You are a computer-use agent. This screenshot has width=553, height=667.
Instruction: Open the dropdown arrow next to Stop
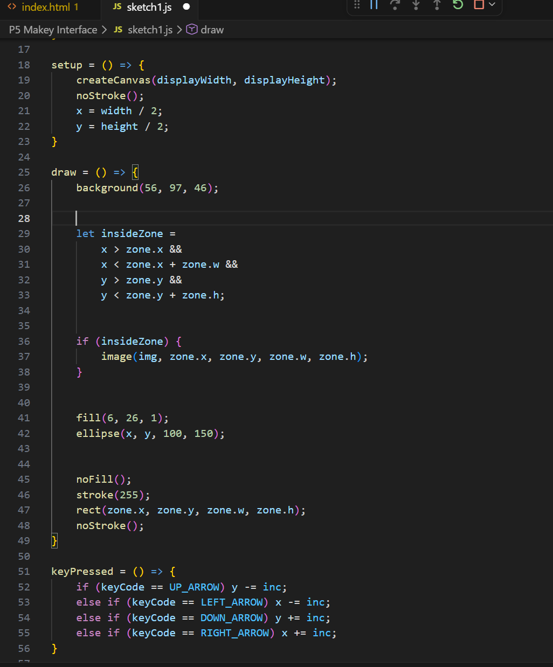pos(492,4)
